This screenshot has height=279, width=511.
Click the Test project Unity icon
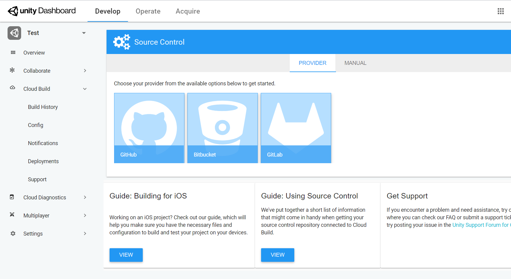coord(14,33)
